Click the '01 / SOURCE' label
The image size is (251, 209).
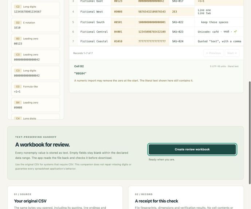[x=23, y=194]
